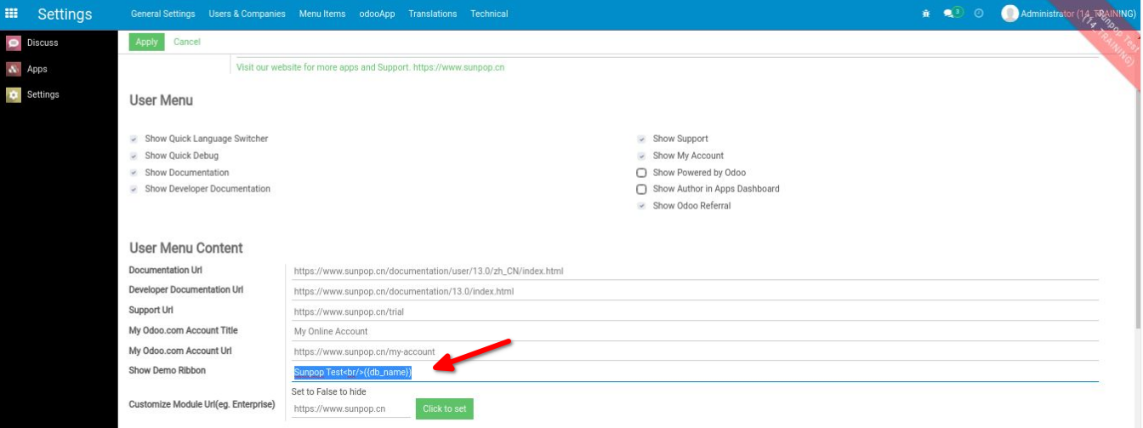Click the debug bug icon
Screen dimensions: 1143x428
[926, 14]
